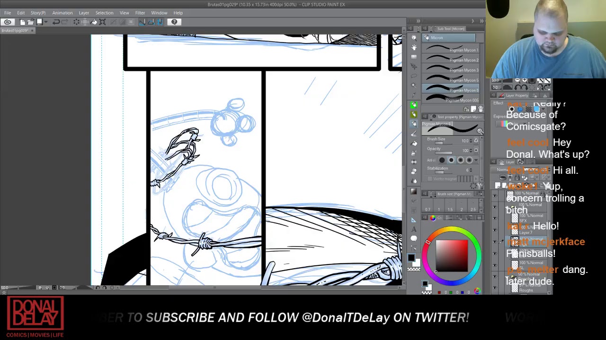Image resolution: width=606 pixels, height=340 pixels.
Task: Select the Balloon tool
Action: [414, 238]
